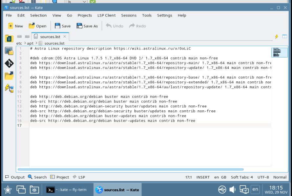Screen dimensions: 292x196
Task: Toggle the Search panel at the bottom
Action: (37, 177)
